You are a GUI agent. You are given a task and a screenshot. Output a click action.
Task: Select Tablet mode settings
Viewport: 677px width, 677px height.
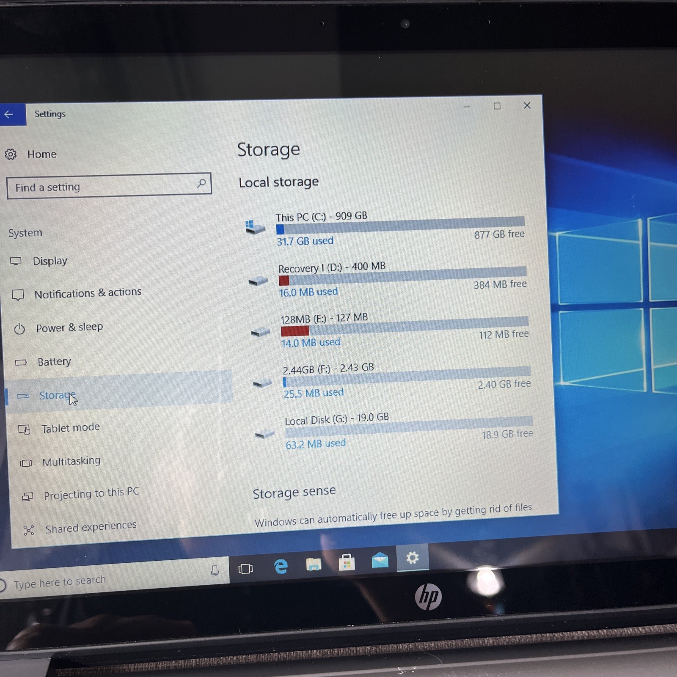[71, 428]
